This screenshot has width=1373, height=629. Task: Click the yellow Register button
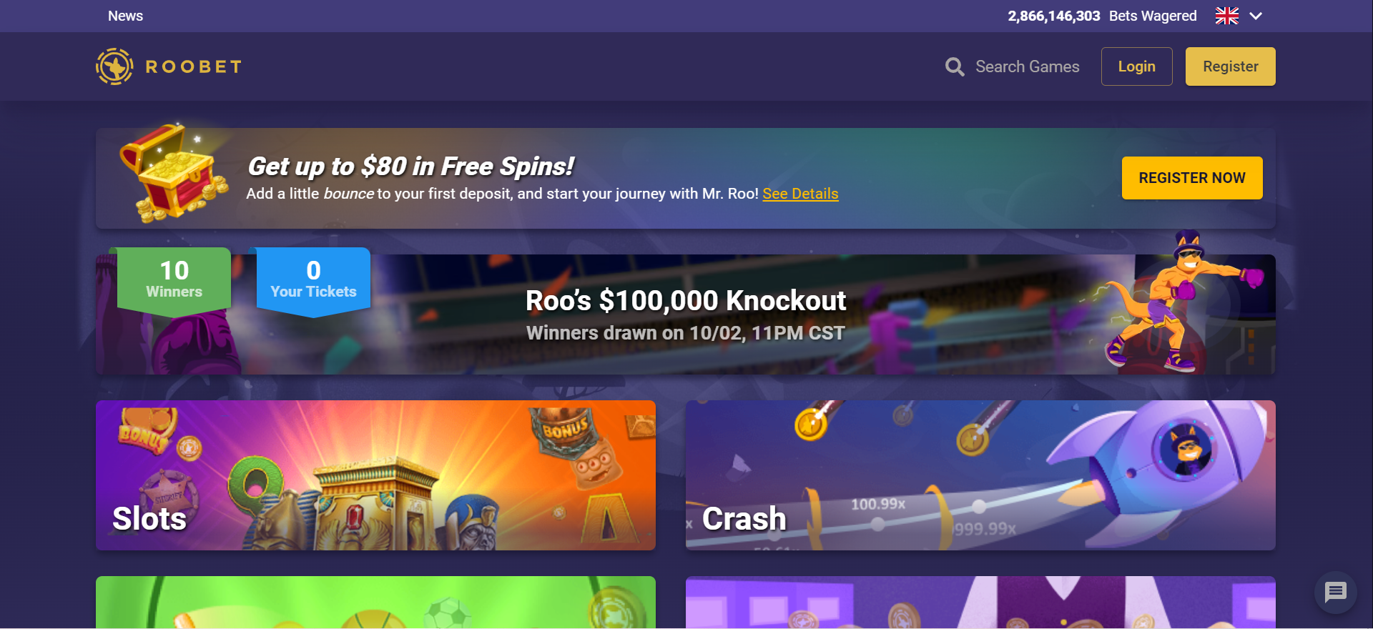pos(1230,66)
